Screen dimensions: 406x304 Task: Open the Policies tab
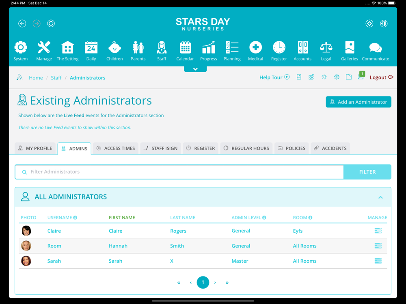pos(292,148)
